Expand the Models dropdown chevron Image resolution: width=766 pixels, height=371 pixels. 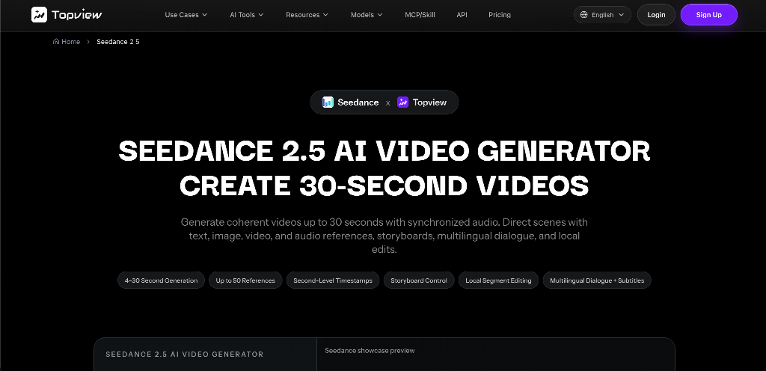(x=380, y=15)
